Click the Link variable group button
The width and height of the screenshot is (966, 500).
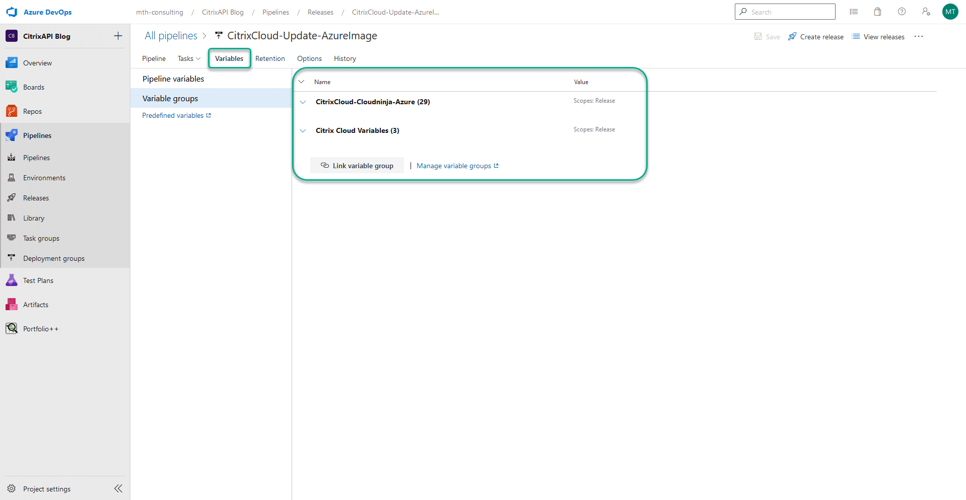point(357,166)
